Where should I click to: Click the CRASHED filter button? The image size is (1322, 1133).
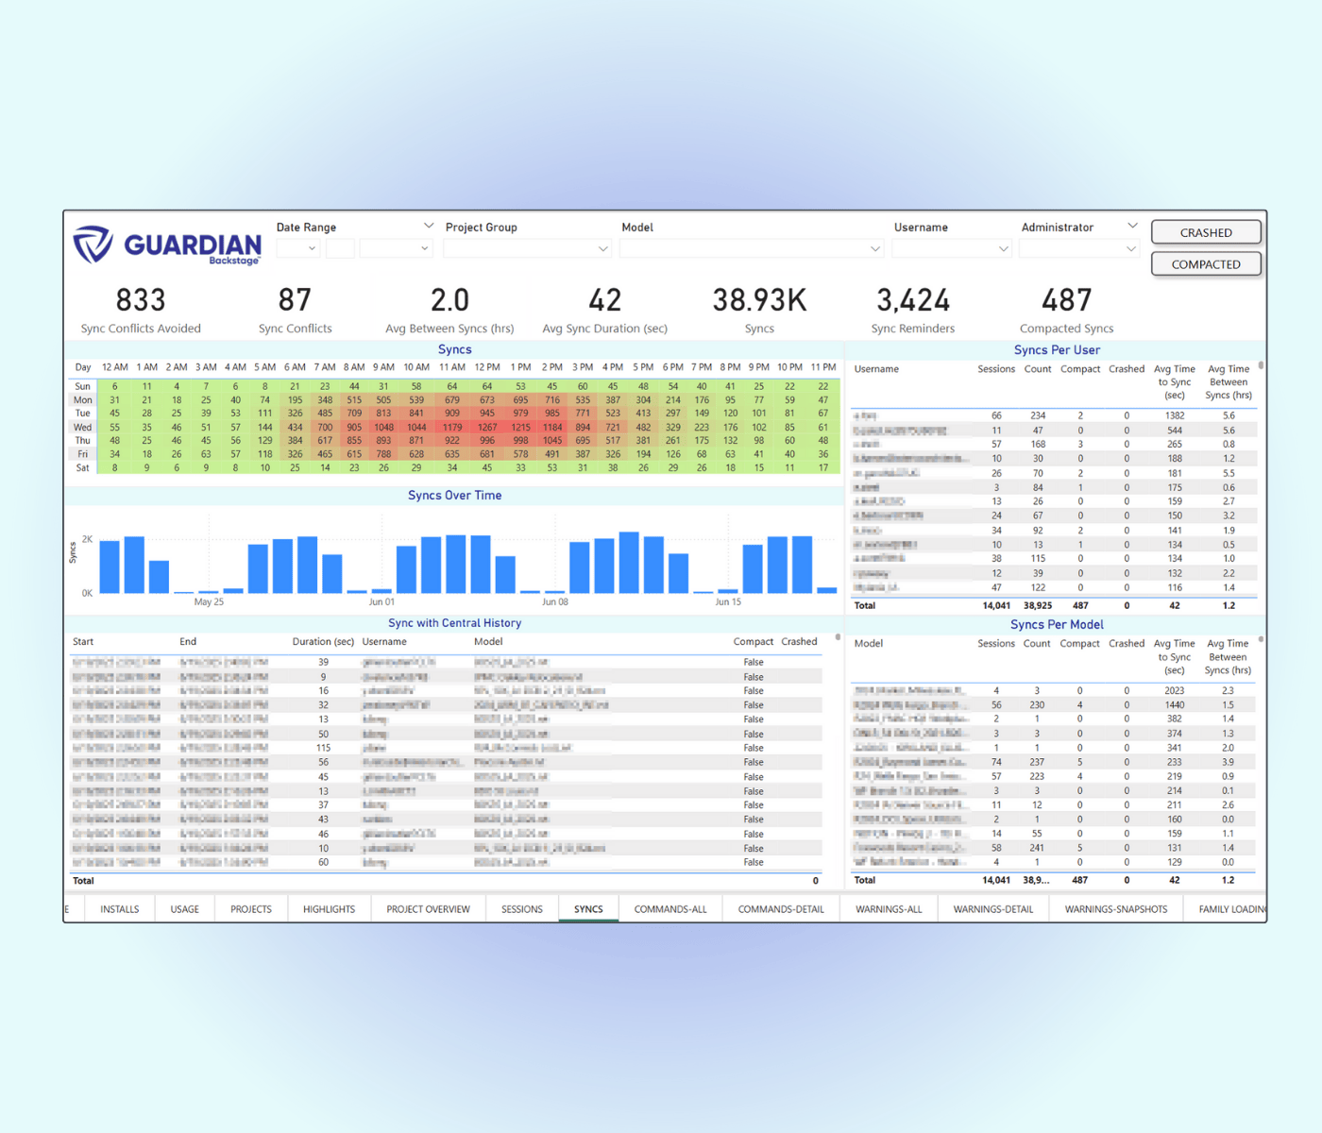point(1206,231)
